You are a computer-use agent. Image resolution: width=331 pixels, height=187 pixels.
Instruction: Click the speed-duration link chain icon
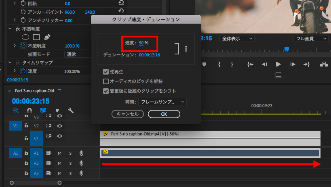[x=186, y=49]
